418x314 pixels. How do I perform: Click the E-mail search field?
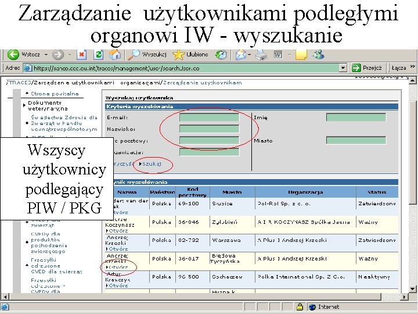[x=209, y=117]
